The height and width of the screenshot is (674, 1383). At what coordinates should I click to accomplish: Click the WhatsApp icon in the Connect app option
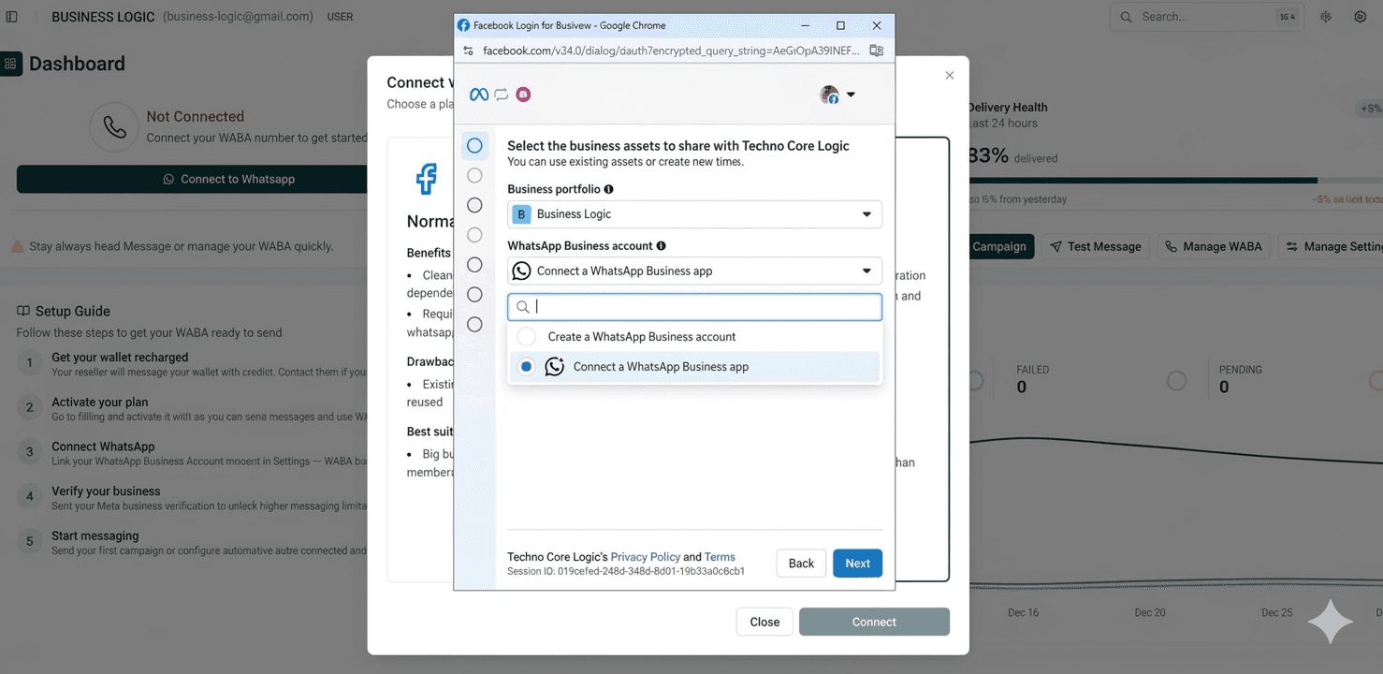click(555, 367)
